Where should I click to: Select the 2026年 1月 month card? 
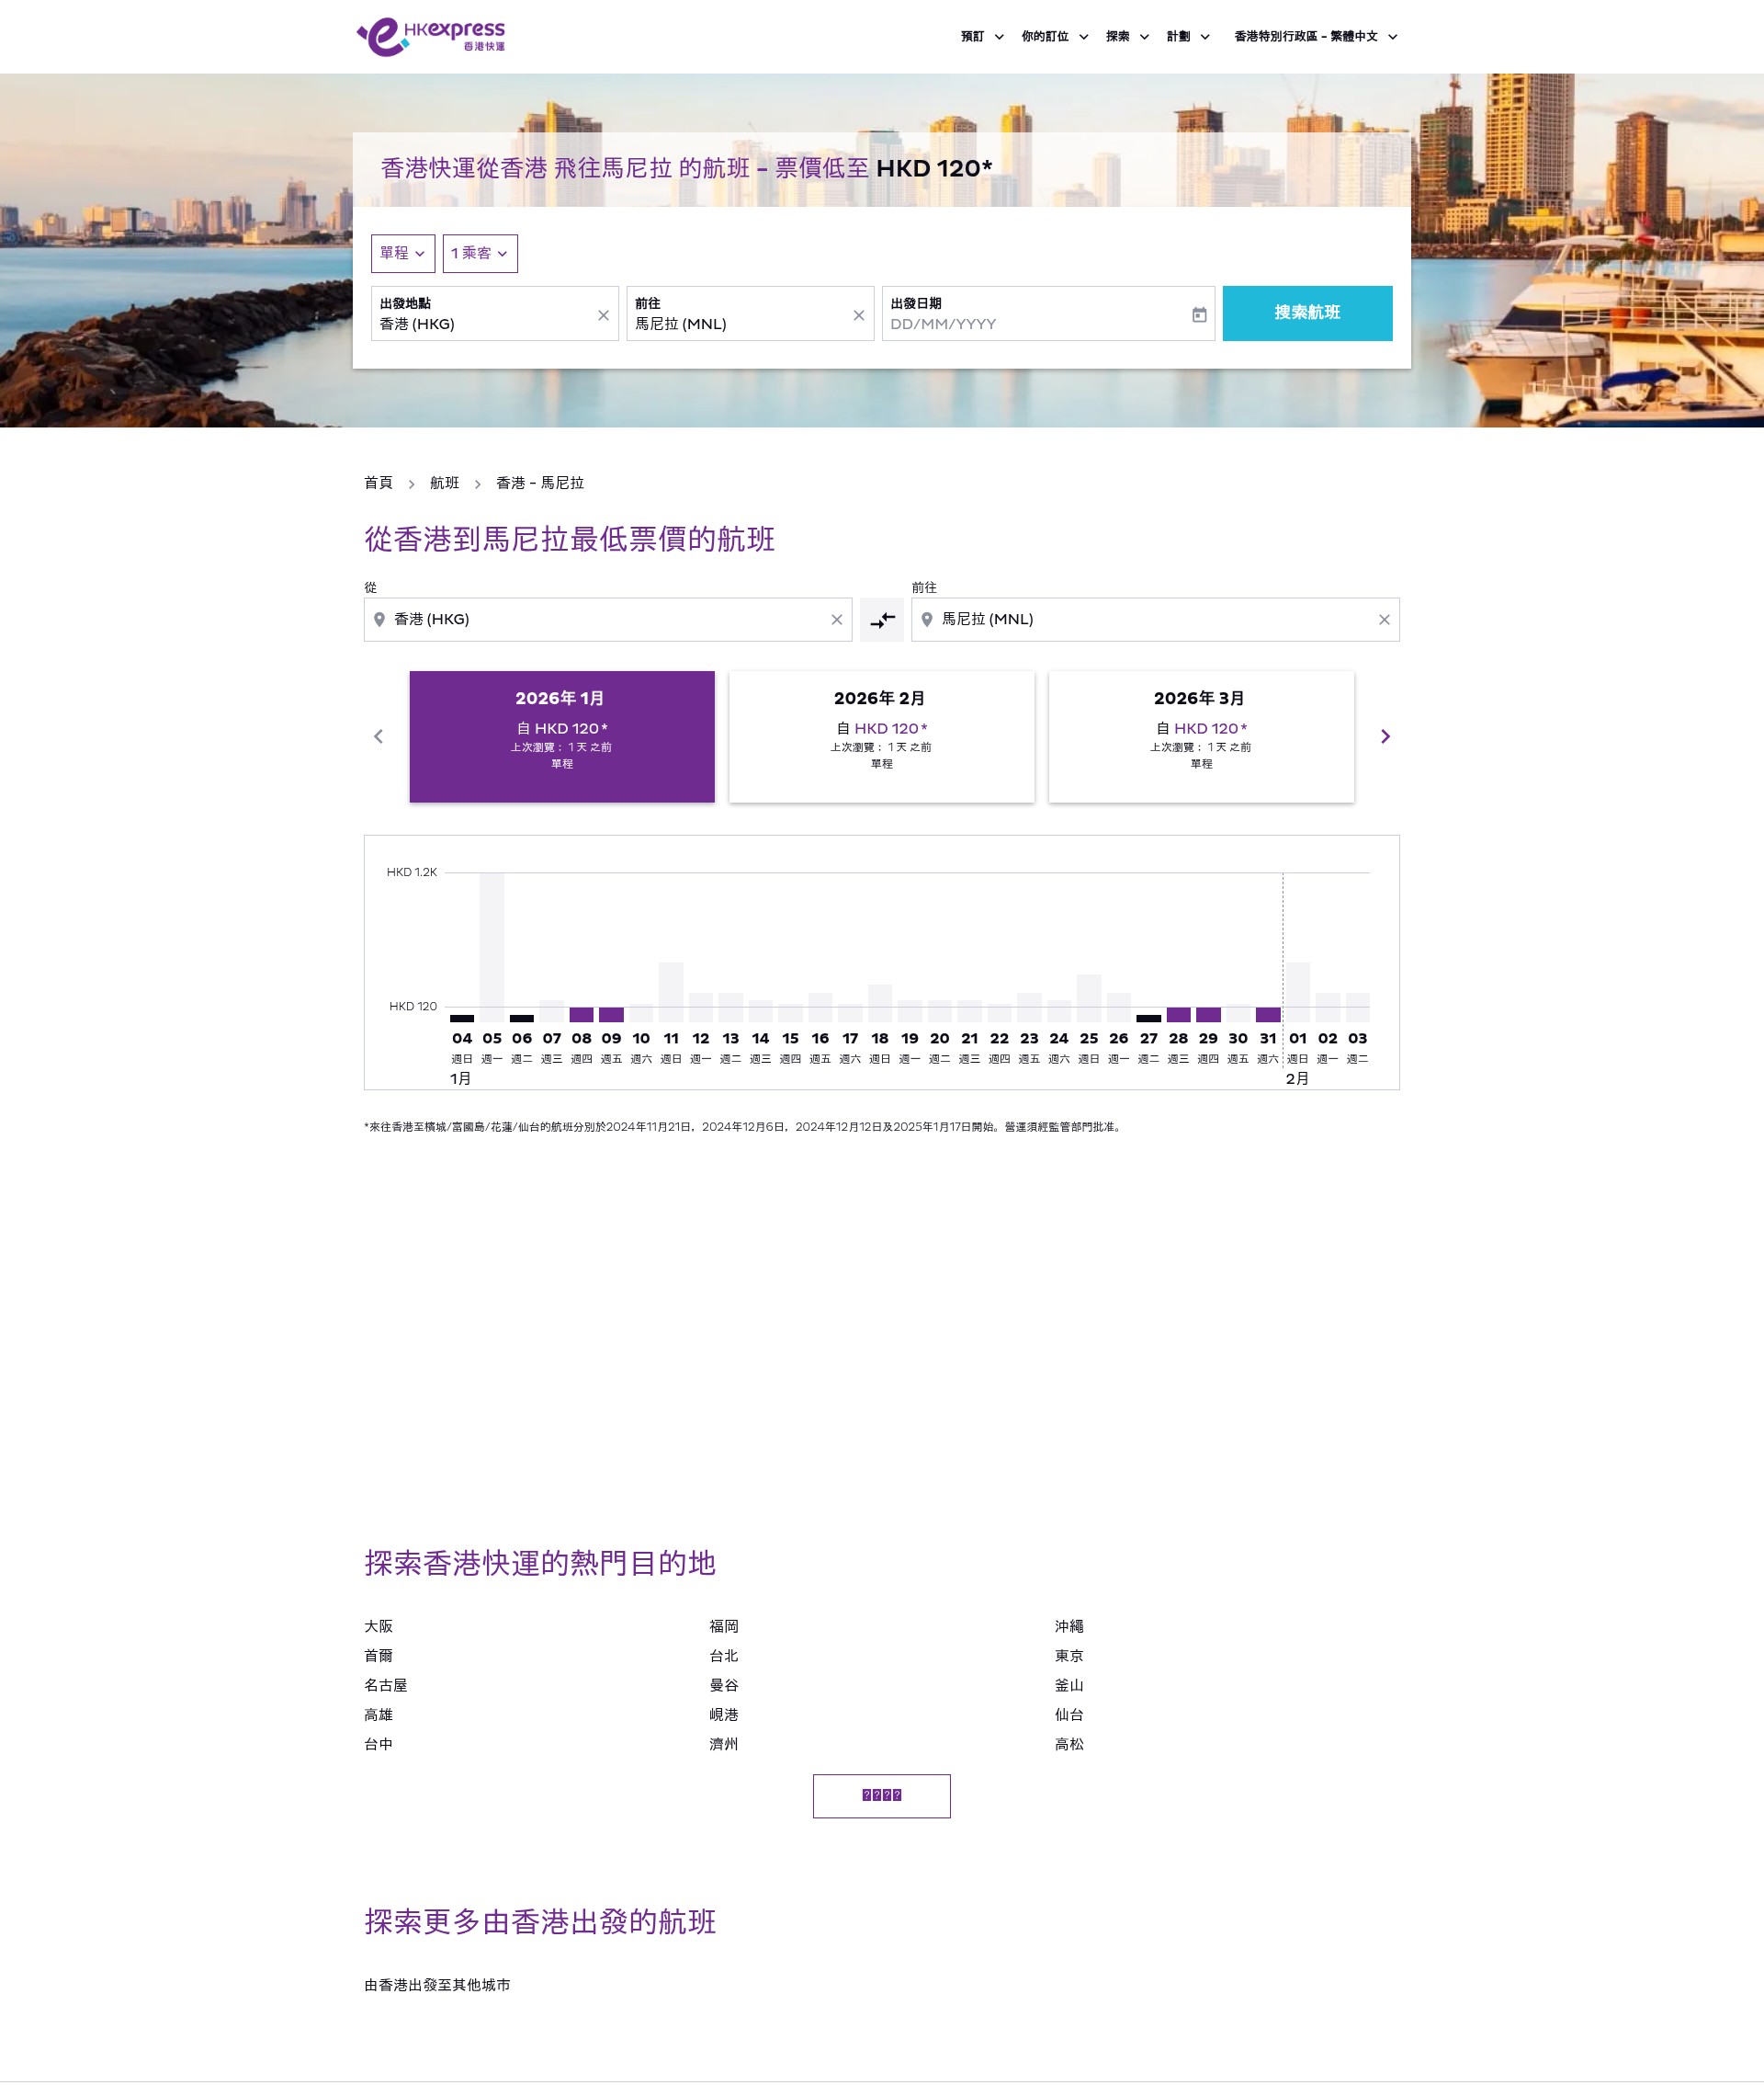pos(562,736)
